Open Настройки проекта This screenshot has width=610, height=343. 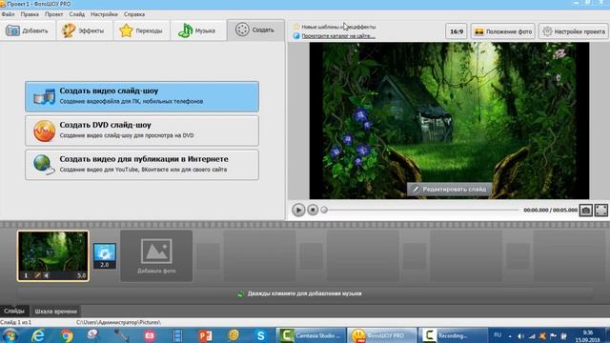tap(574, 31)
